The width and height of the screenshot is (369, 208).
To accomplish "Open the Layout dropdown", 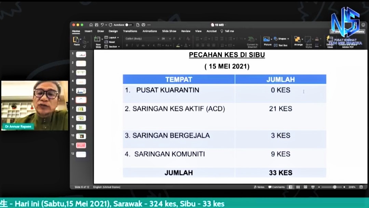I will click(113, 38).
